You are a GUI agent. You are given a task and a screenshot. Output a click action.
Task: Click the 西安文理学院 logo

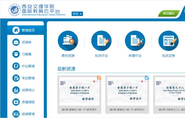point(14,10)
